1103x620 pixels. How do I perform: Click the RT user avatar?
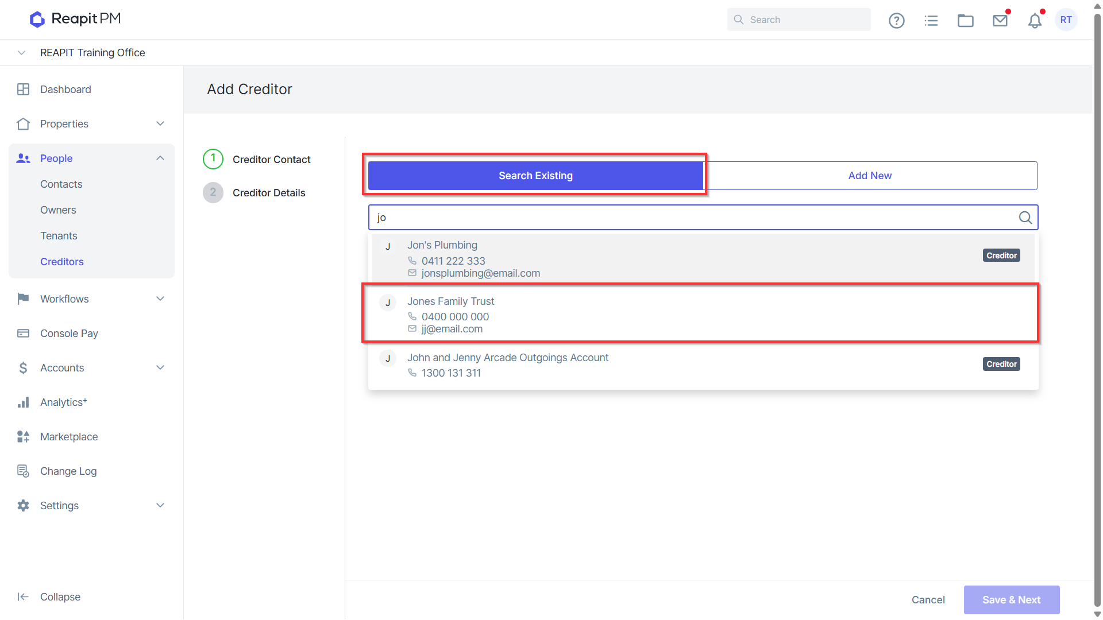(x=1066, y=20)
